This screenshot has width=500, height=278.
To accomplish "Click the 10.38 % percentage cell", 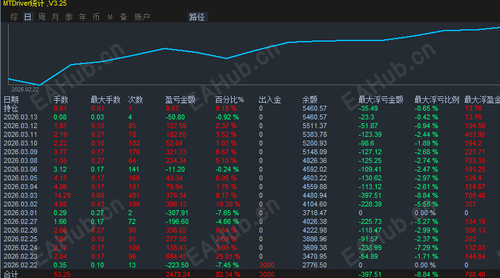I will click(228, 204).
